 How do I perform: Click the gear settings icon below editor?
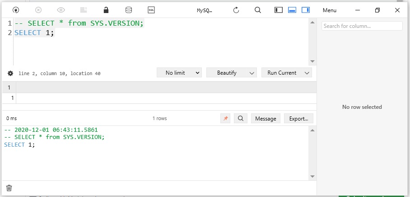pyautogui.click(x=10, y=73)
